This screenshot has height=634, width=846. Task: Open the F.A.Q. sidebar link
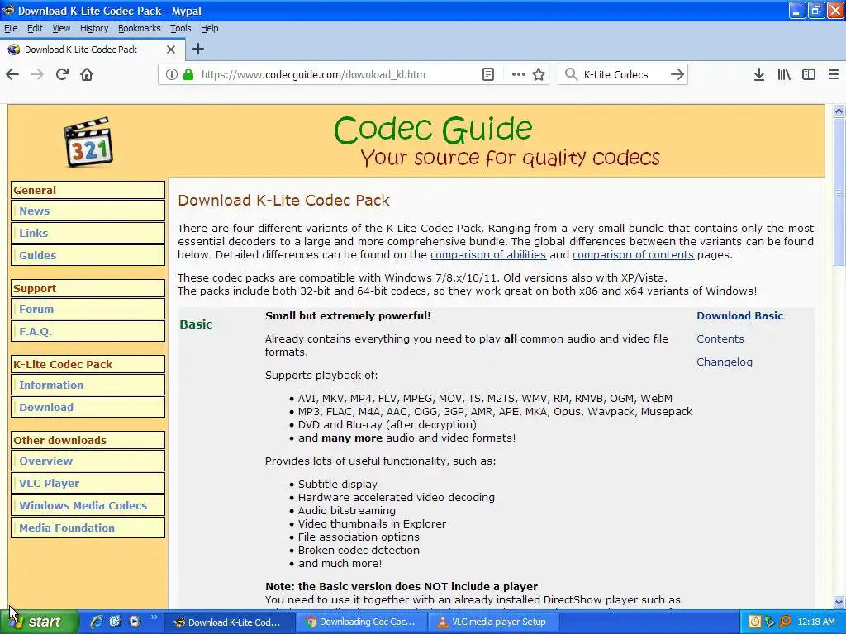point(88,331)
